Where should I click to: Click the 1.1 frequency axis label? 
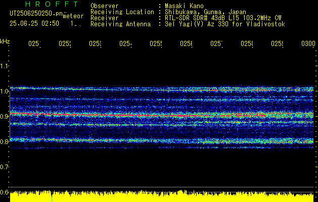4,66
